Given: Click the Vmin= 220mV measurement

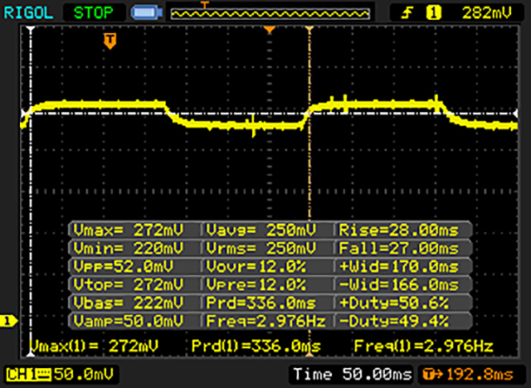Looking at the screenshot, I should (x=129, y=248).
